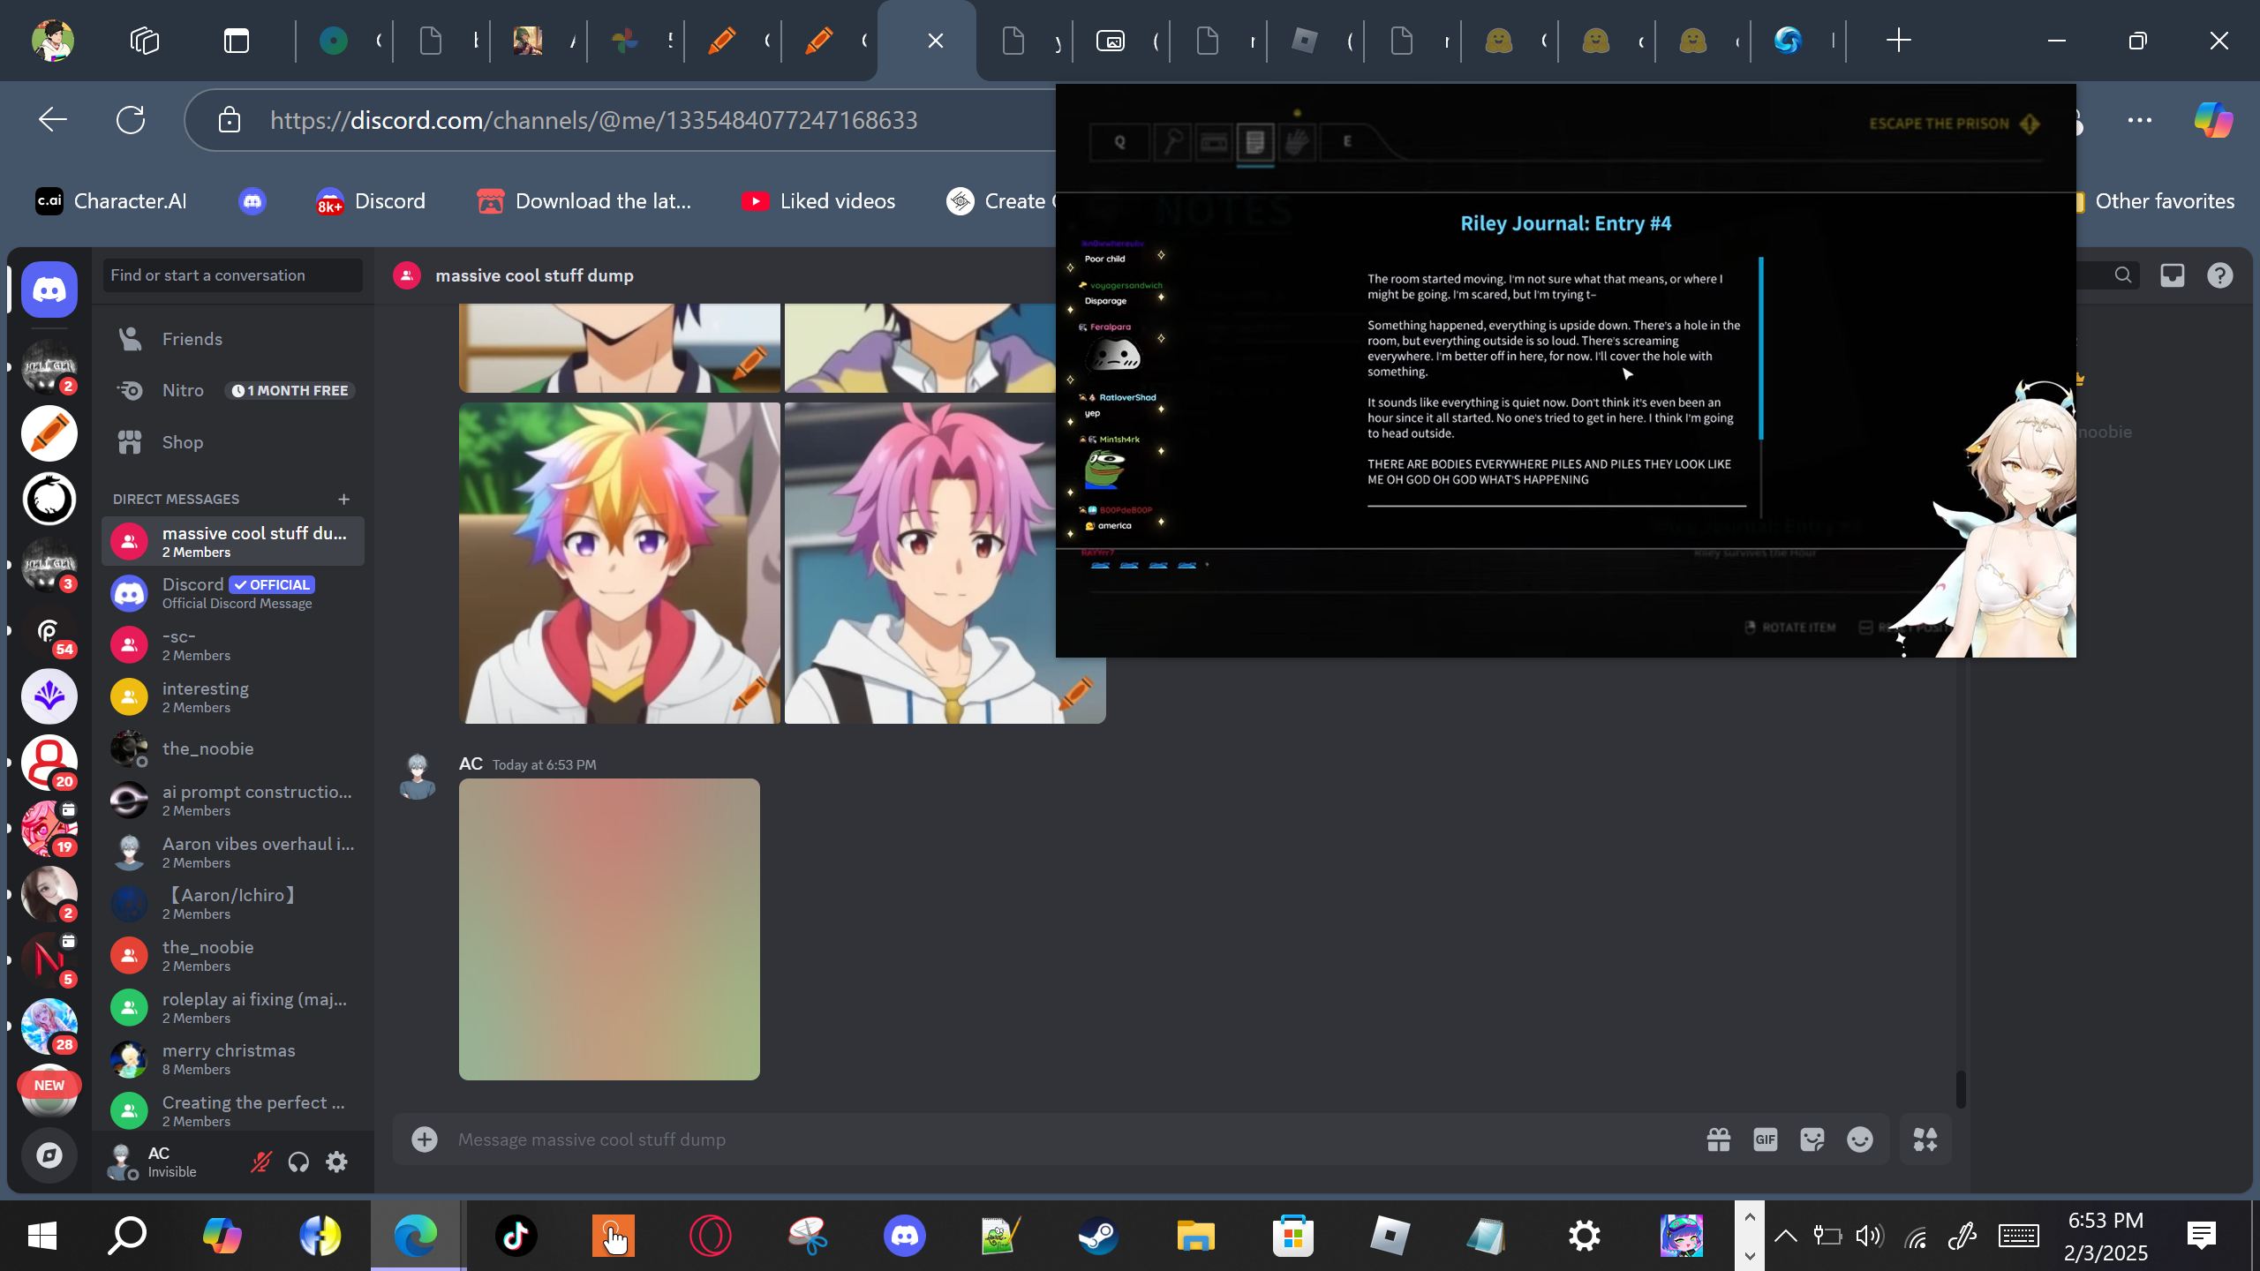Open Discord help icon

point(2220,275)
